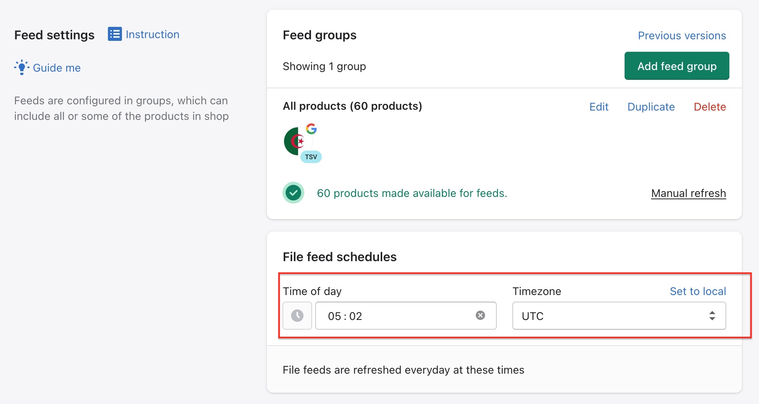Delete the All products feed group

point(710,107)
